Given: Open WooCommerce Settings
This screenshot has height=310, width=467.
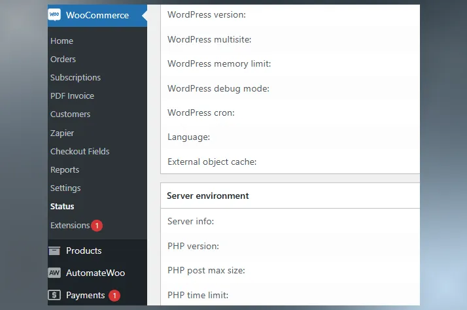Looking at the screenshot, I should 65,188.
